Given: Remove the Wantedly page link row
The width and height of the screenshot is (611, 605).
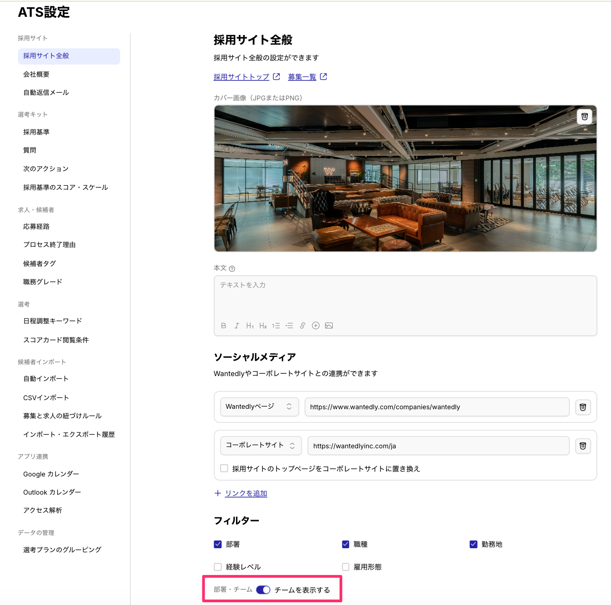Looking at the screenshot, I should (583, 407).
